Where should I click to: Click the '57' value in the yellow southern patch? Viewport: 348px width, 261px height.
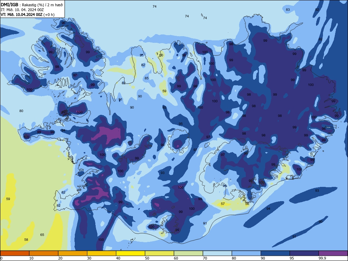223,204
